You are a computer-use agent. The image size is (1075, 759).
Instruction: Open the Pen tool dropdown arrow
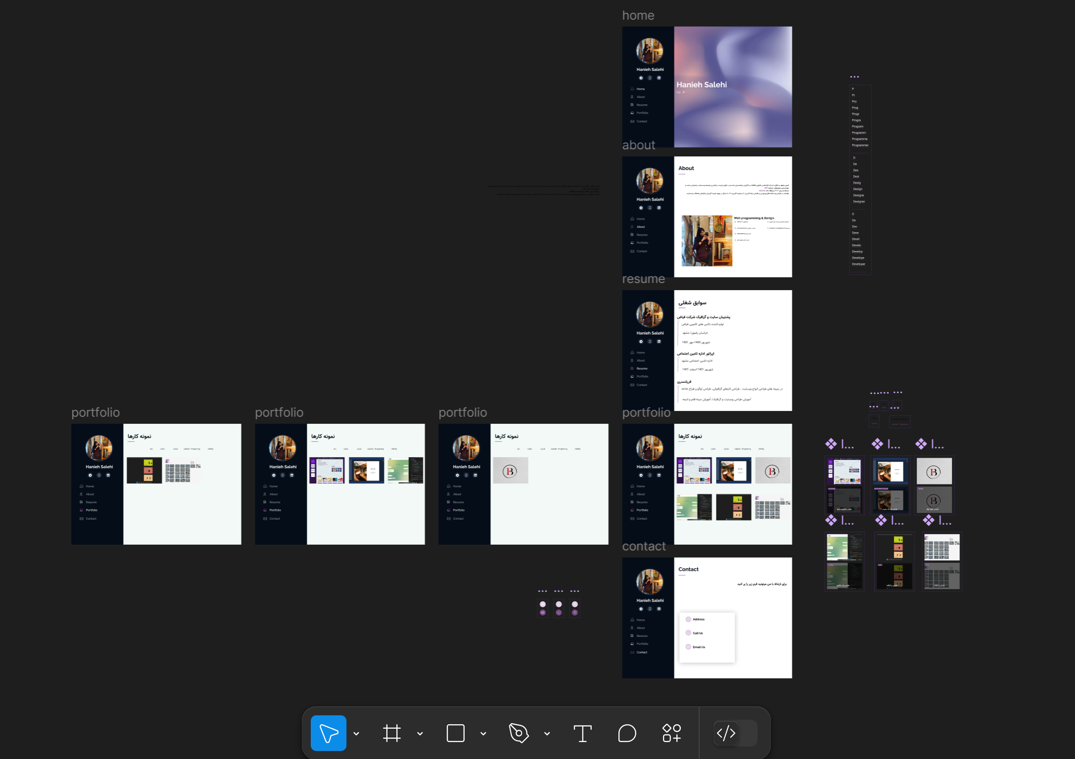547,733
